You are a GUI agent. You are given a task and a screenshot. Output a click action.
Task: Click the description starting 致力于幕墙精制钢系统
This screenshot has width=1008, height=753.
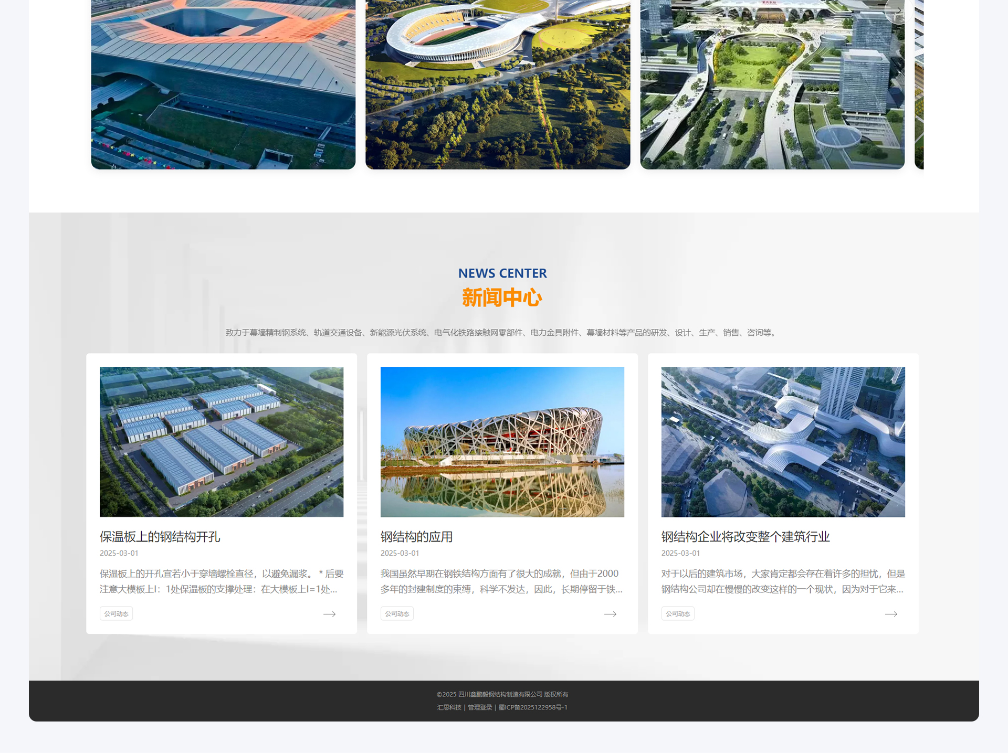(502, 333)
